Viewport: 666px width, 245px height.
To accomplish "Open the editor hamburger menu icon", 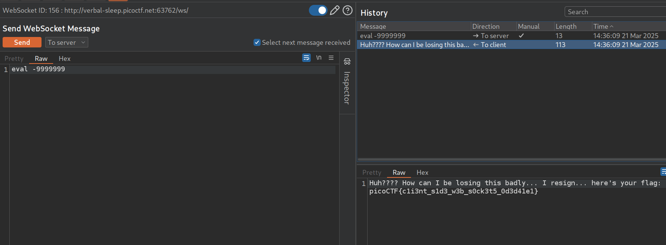I will [331, 58].
